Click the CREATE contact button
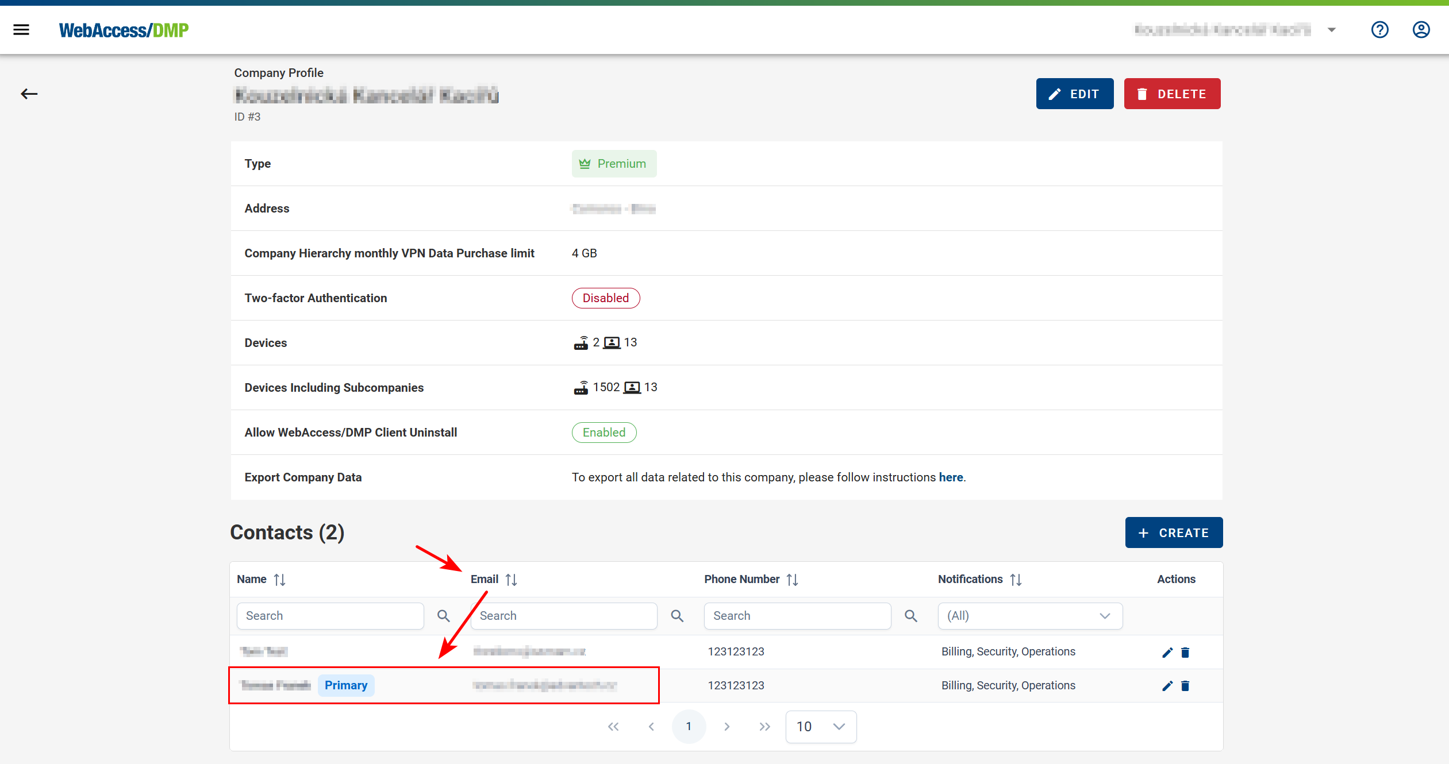 coord(1174,533)
